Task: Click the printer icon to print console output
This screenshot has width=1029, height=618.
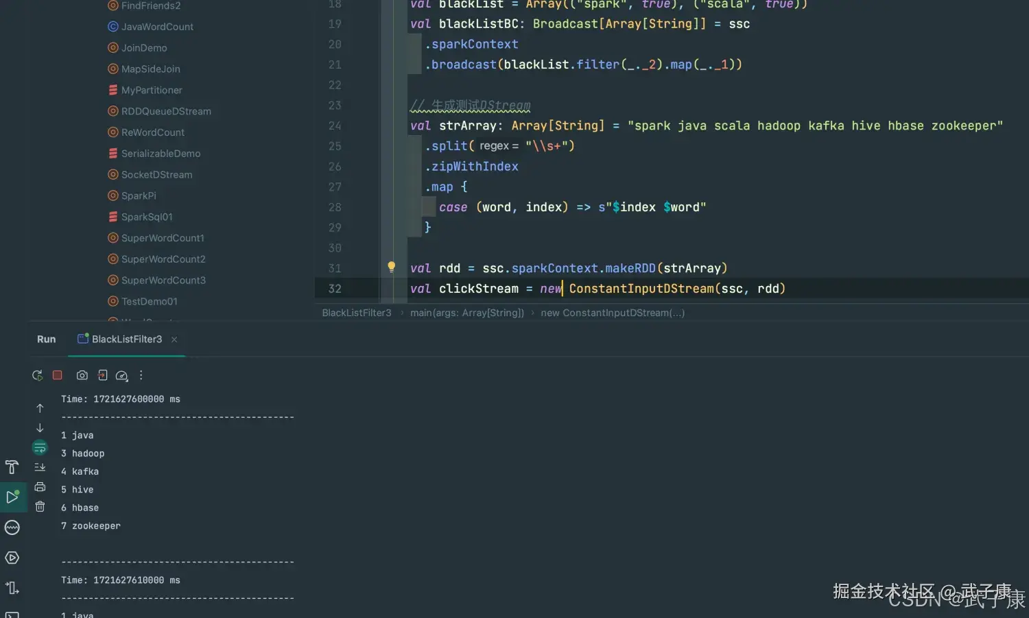Action: point(40,487)
